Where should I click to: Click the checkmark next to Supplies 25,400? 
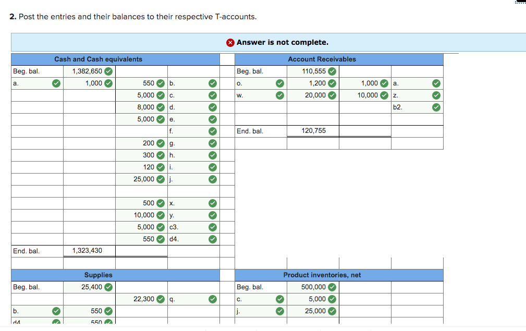pos(109,287)
